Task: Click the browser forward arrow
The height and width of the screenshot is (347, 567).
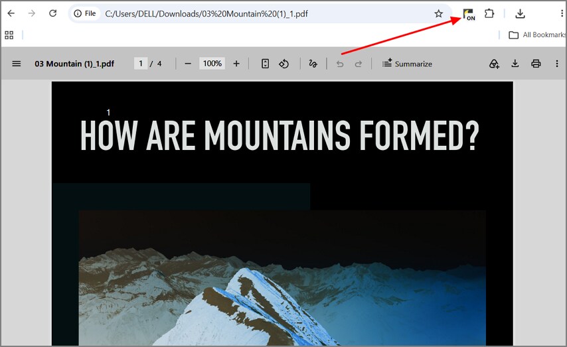Action: tap(32, 14)
